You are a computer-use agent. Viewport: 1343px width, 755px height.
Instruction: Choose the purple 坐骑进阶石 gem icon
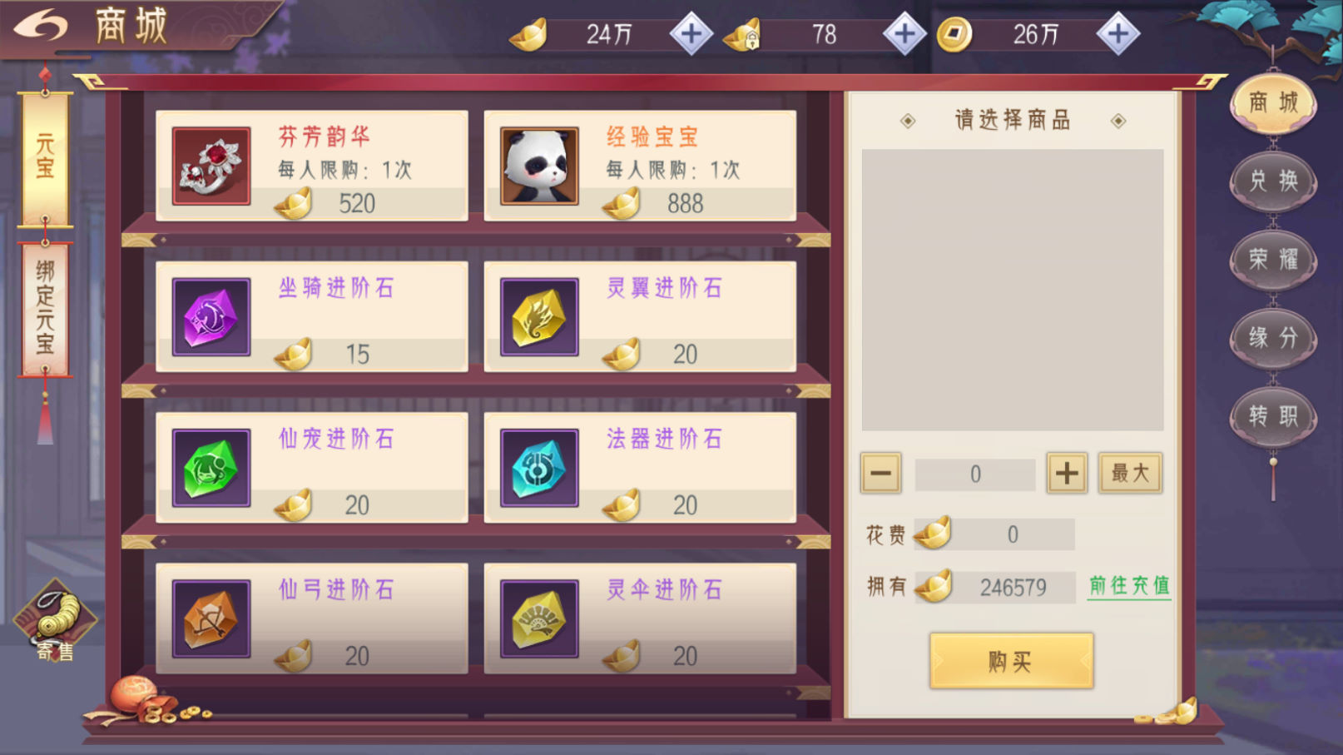pyautogui.click(x=211, y=317)
